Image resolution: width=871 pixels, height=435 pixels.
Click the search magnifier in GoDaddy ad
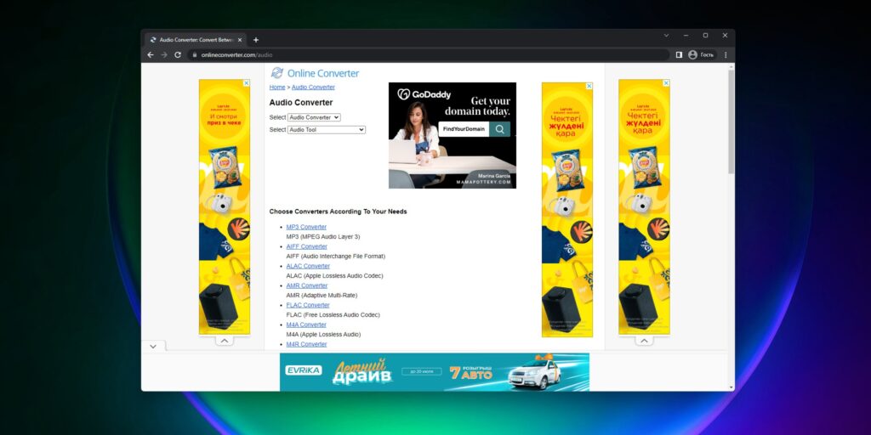click(x=500, y=129)
